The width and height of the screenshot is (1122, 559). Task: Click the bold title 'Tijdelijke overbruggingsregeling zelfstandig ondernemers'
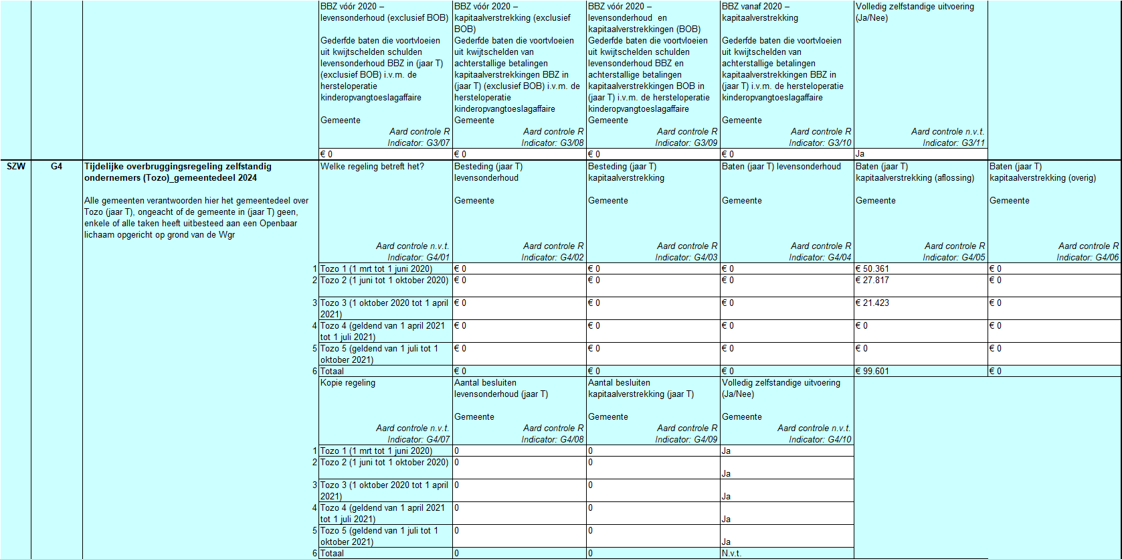178,172
